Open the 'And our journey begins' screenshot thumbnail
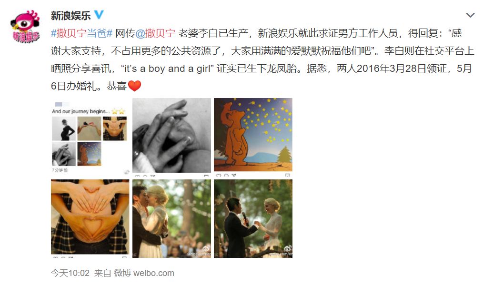483x286 pixels. 90,138
